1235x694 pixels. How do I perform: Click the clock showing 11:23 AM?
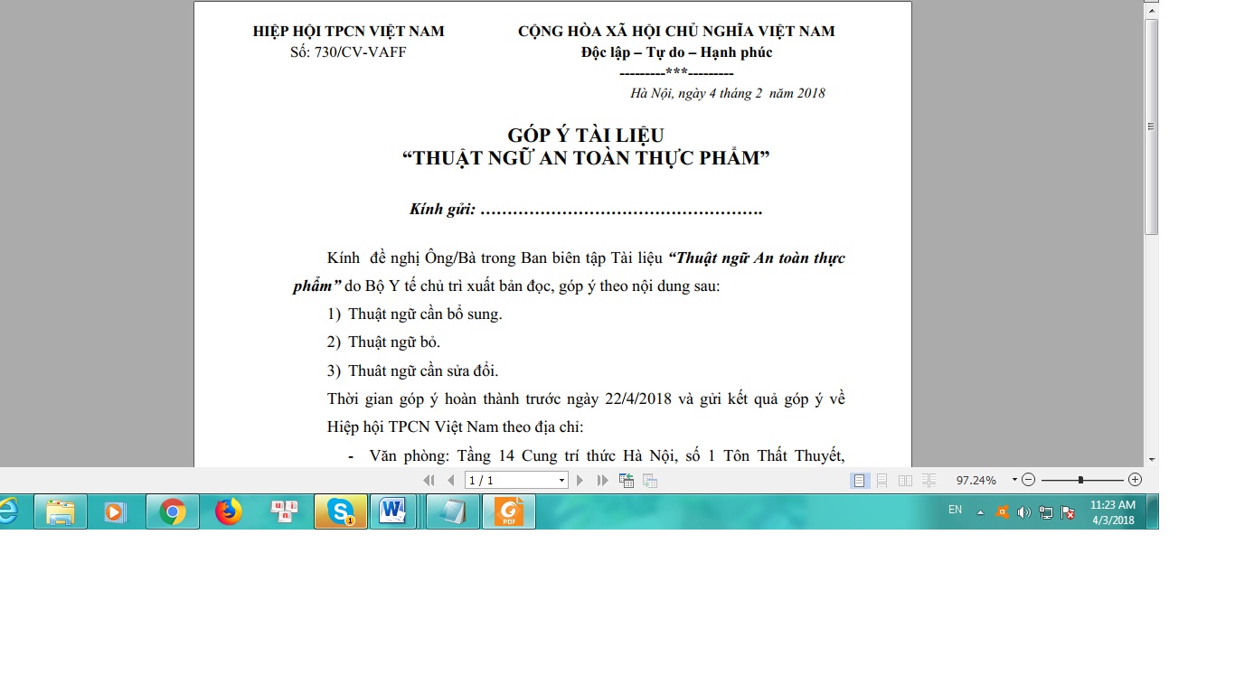(x=1113, y=512)
